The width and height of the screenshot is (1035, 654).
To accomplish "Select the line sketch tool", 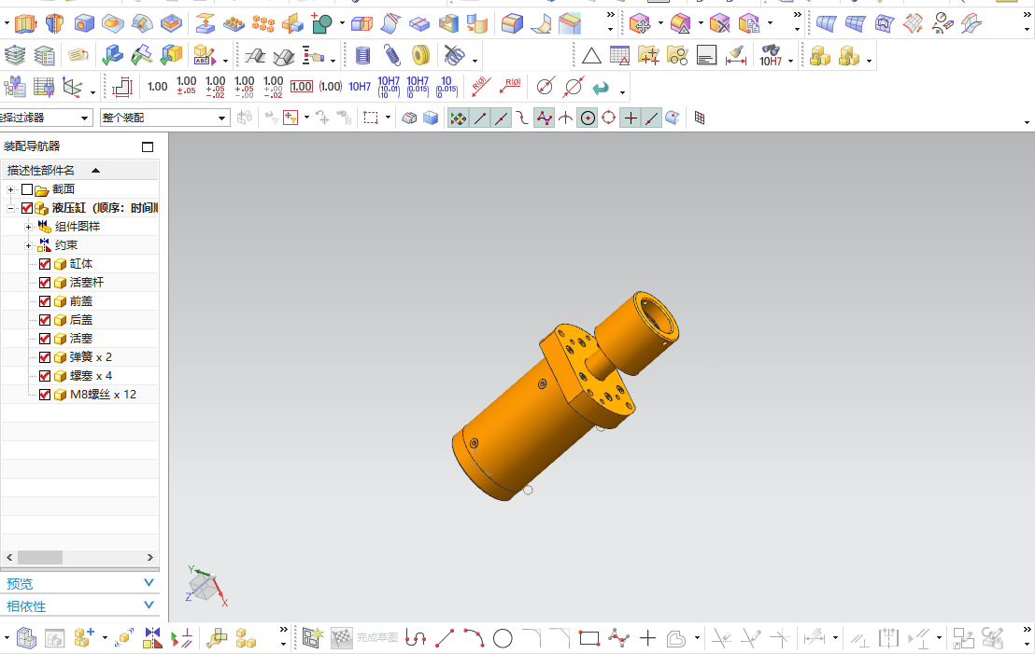I will [445, 638].
